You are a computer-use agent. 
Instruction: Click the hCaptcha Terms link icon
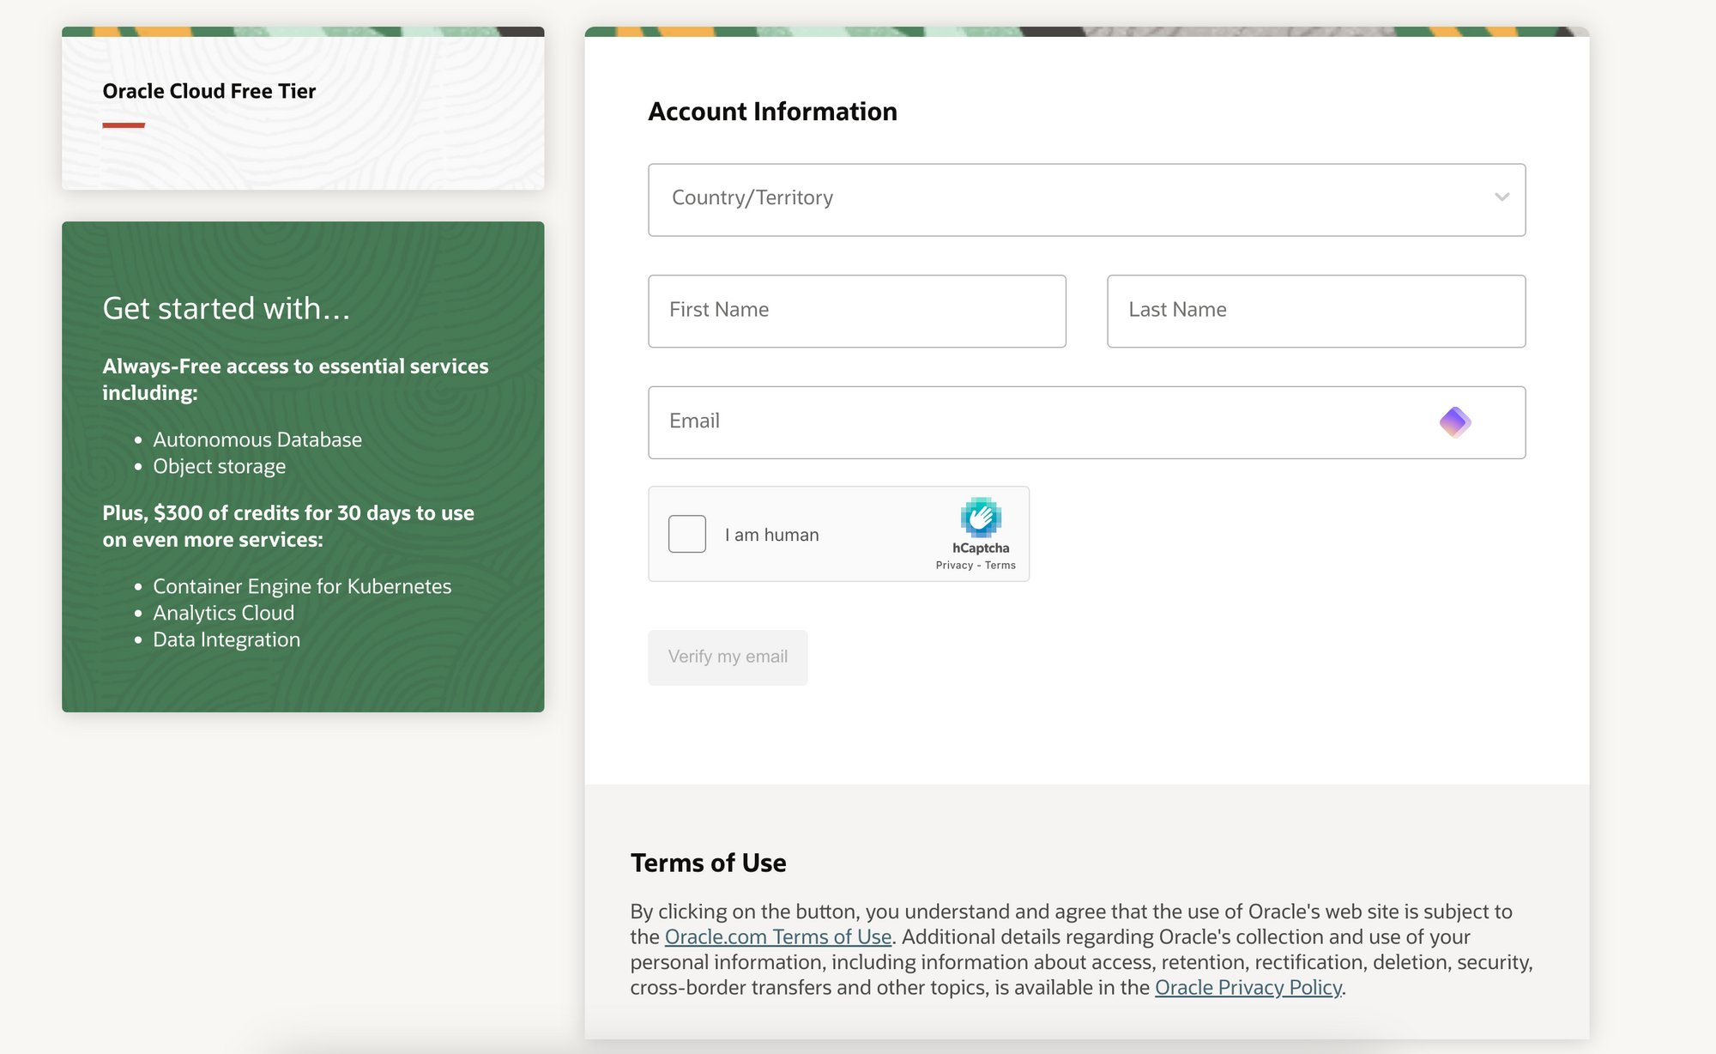1000,565
